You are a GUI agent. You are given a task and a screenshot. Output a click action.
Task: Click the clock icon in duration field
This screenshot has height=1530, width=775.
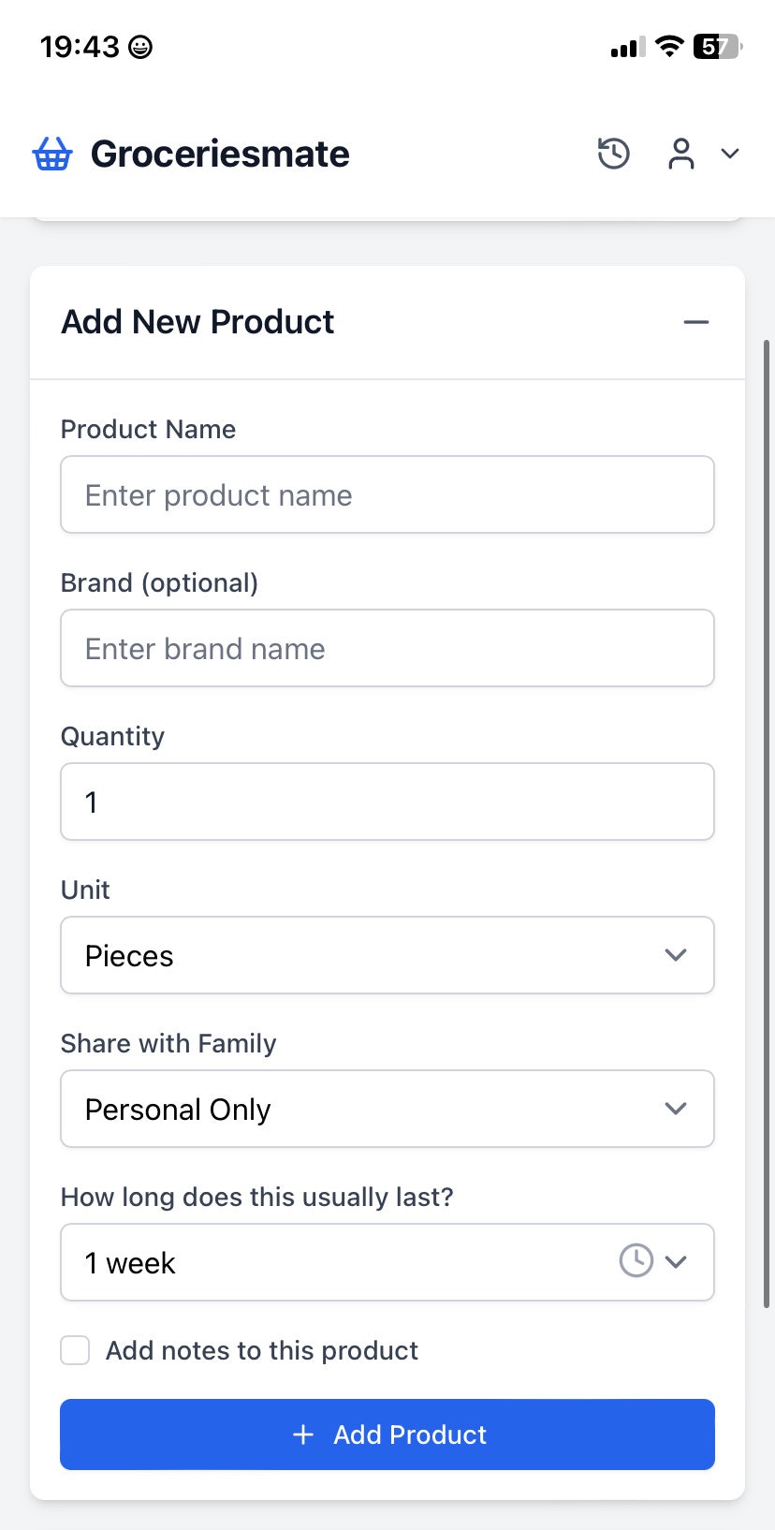(x=636, y=1260)
